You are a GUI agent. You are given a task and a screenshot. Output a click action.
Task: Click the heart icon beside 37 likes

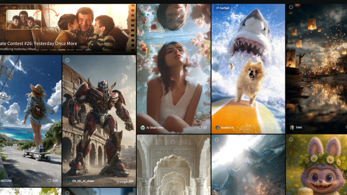(x=200, y=128)
